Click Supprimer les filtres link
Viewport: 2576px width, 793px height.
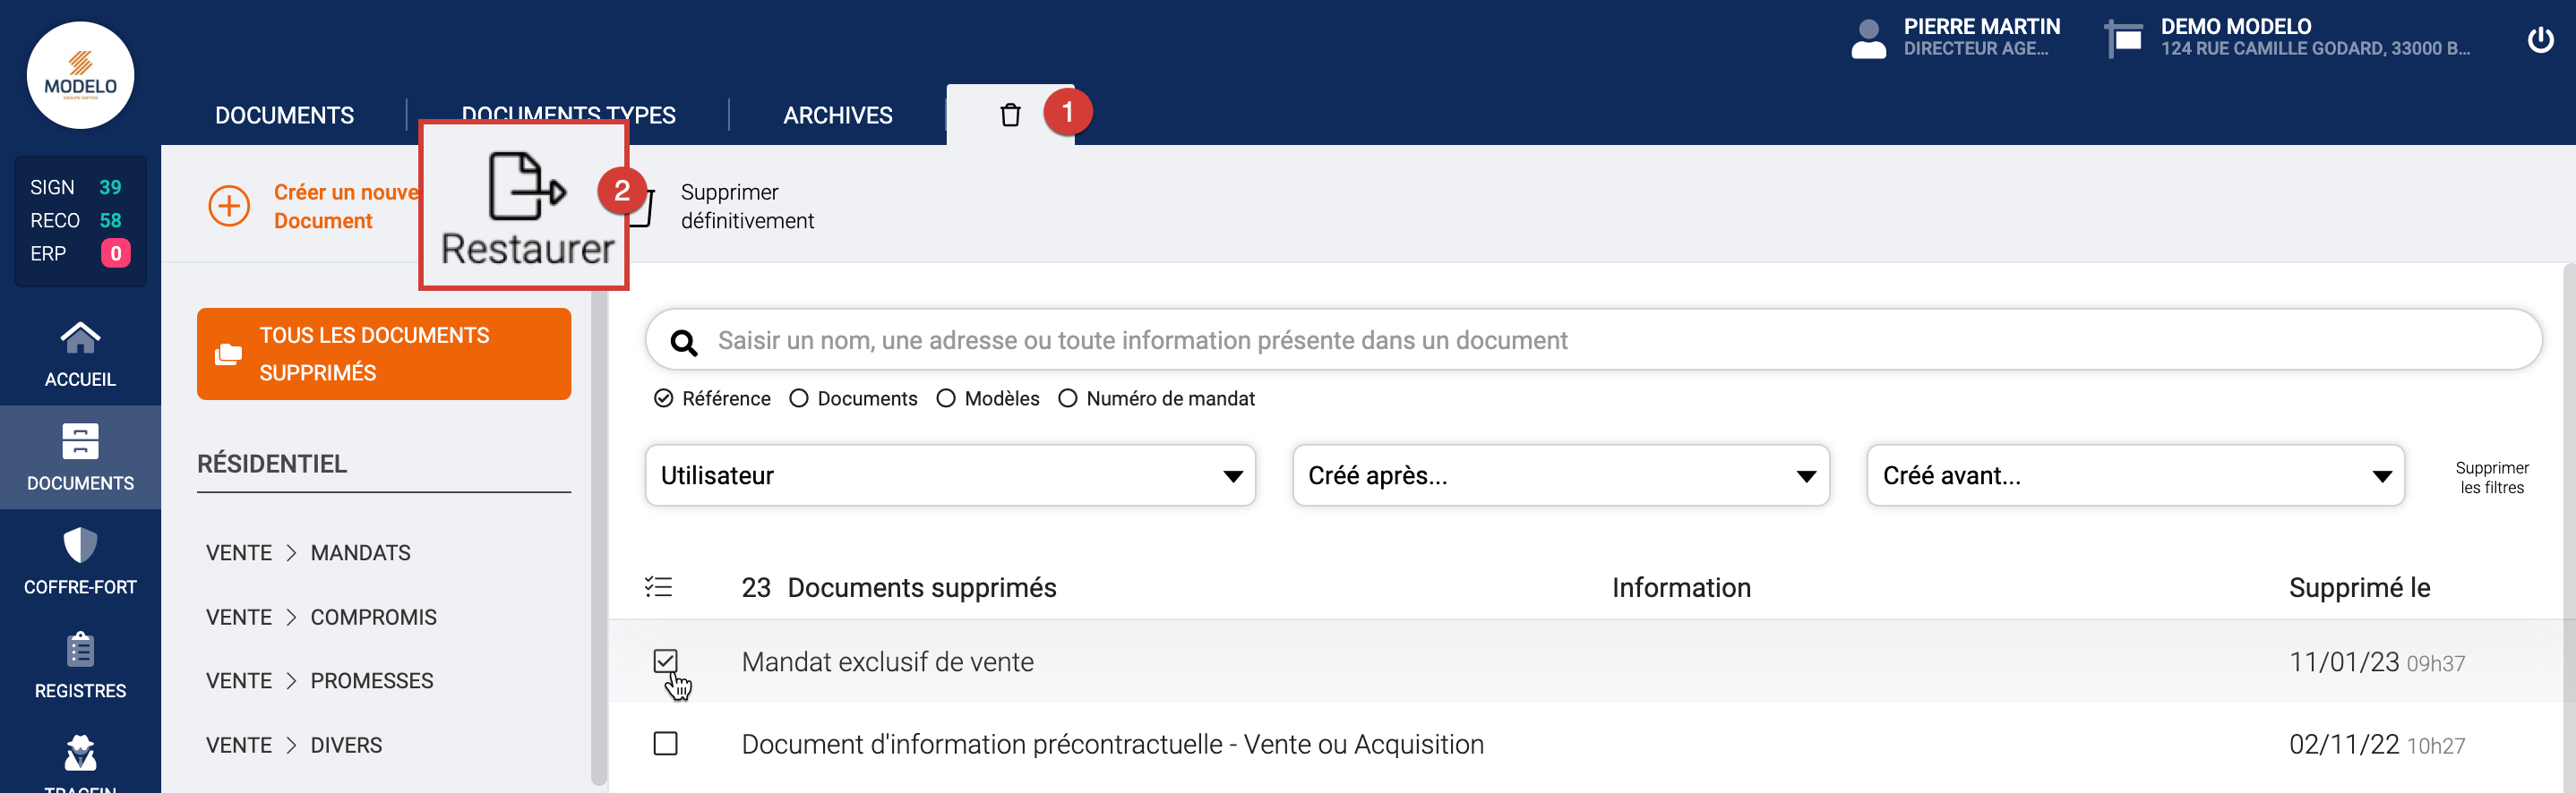click(x=2491, y=477)
